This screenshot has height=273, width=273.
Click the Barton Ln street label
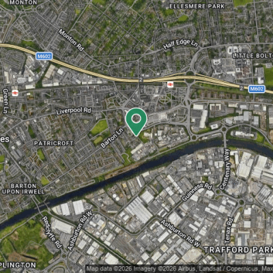tap(112, 138)
